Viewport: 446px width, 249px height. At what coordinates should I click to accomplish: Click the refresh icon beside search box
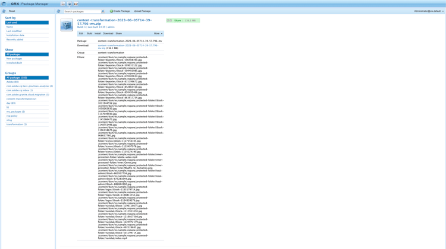(59, 11)
